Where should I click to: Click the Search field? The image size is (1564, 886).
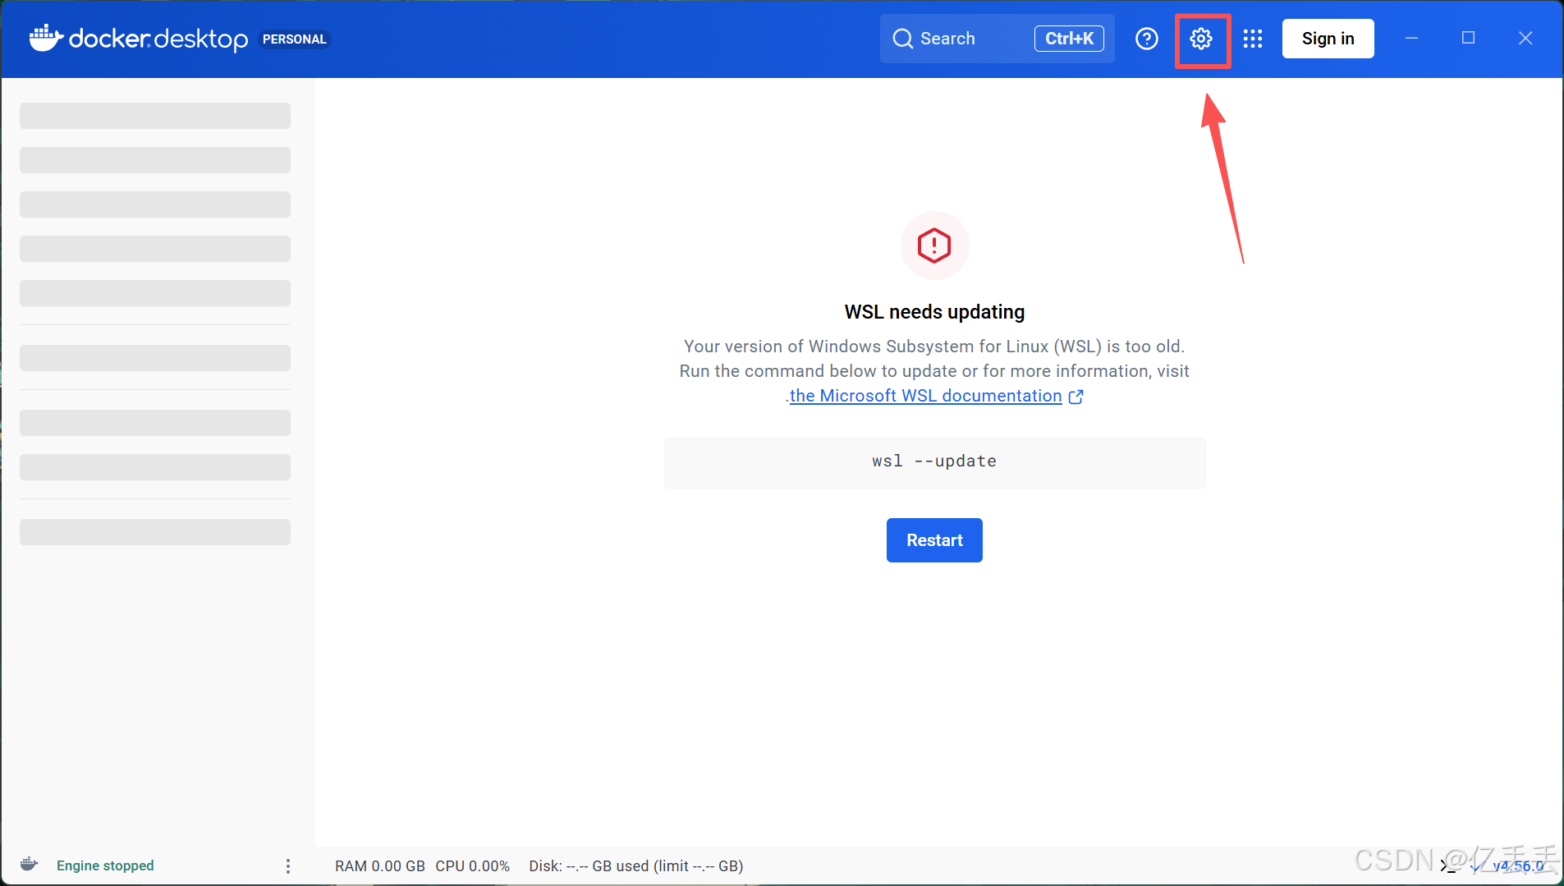997,39
